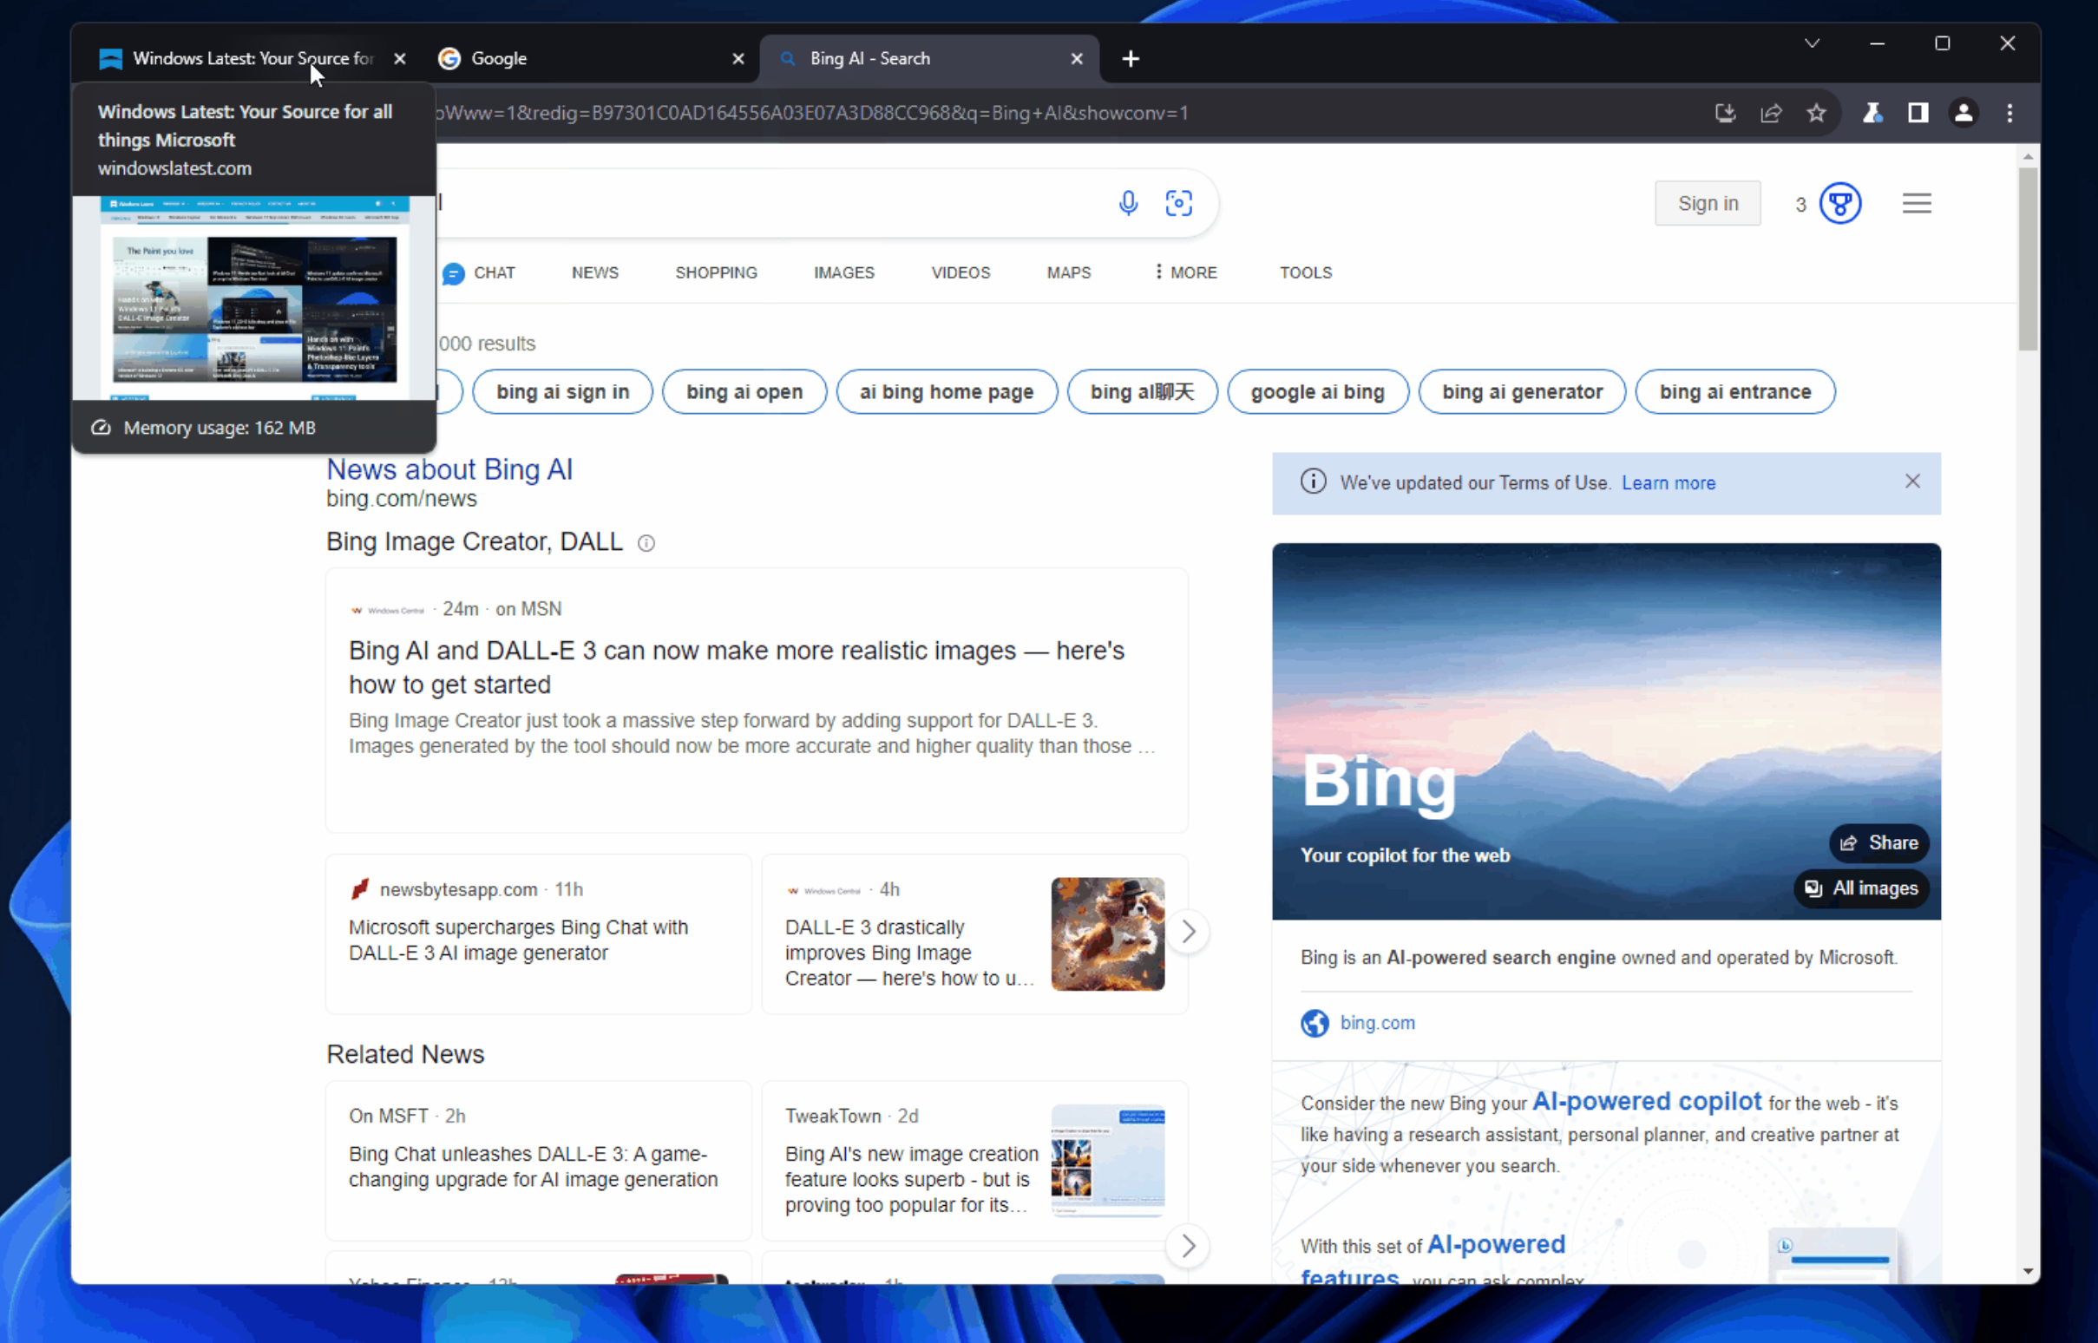This screenshot has width=2098, height=1343.
Task: Select the 'bing ai entrance' suggestion
Action: pos(1734,391)
